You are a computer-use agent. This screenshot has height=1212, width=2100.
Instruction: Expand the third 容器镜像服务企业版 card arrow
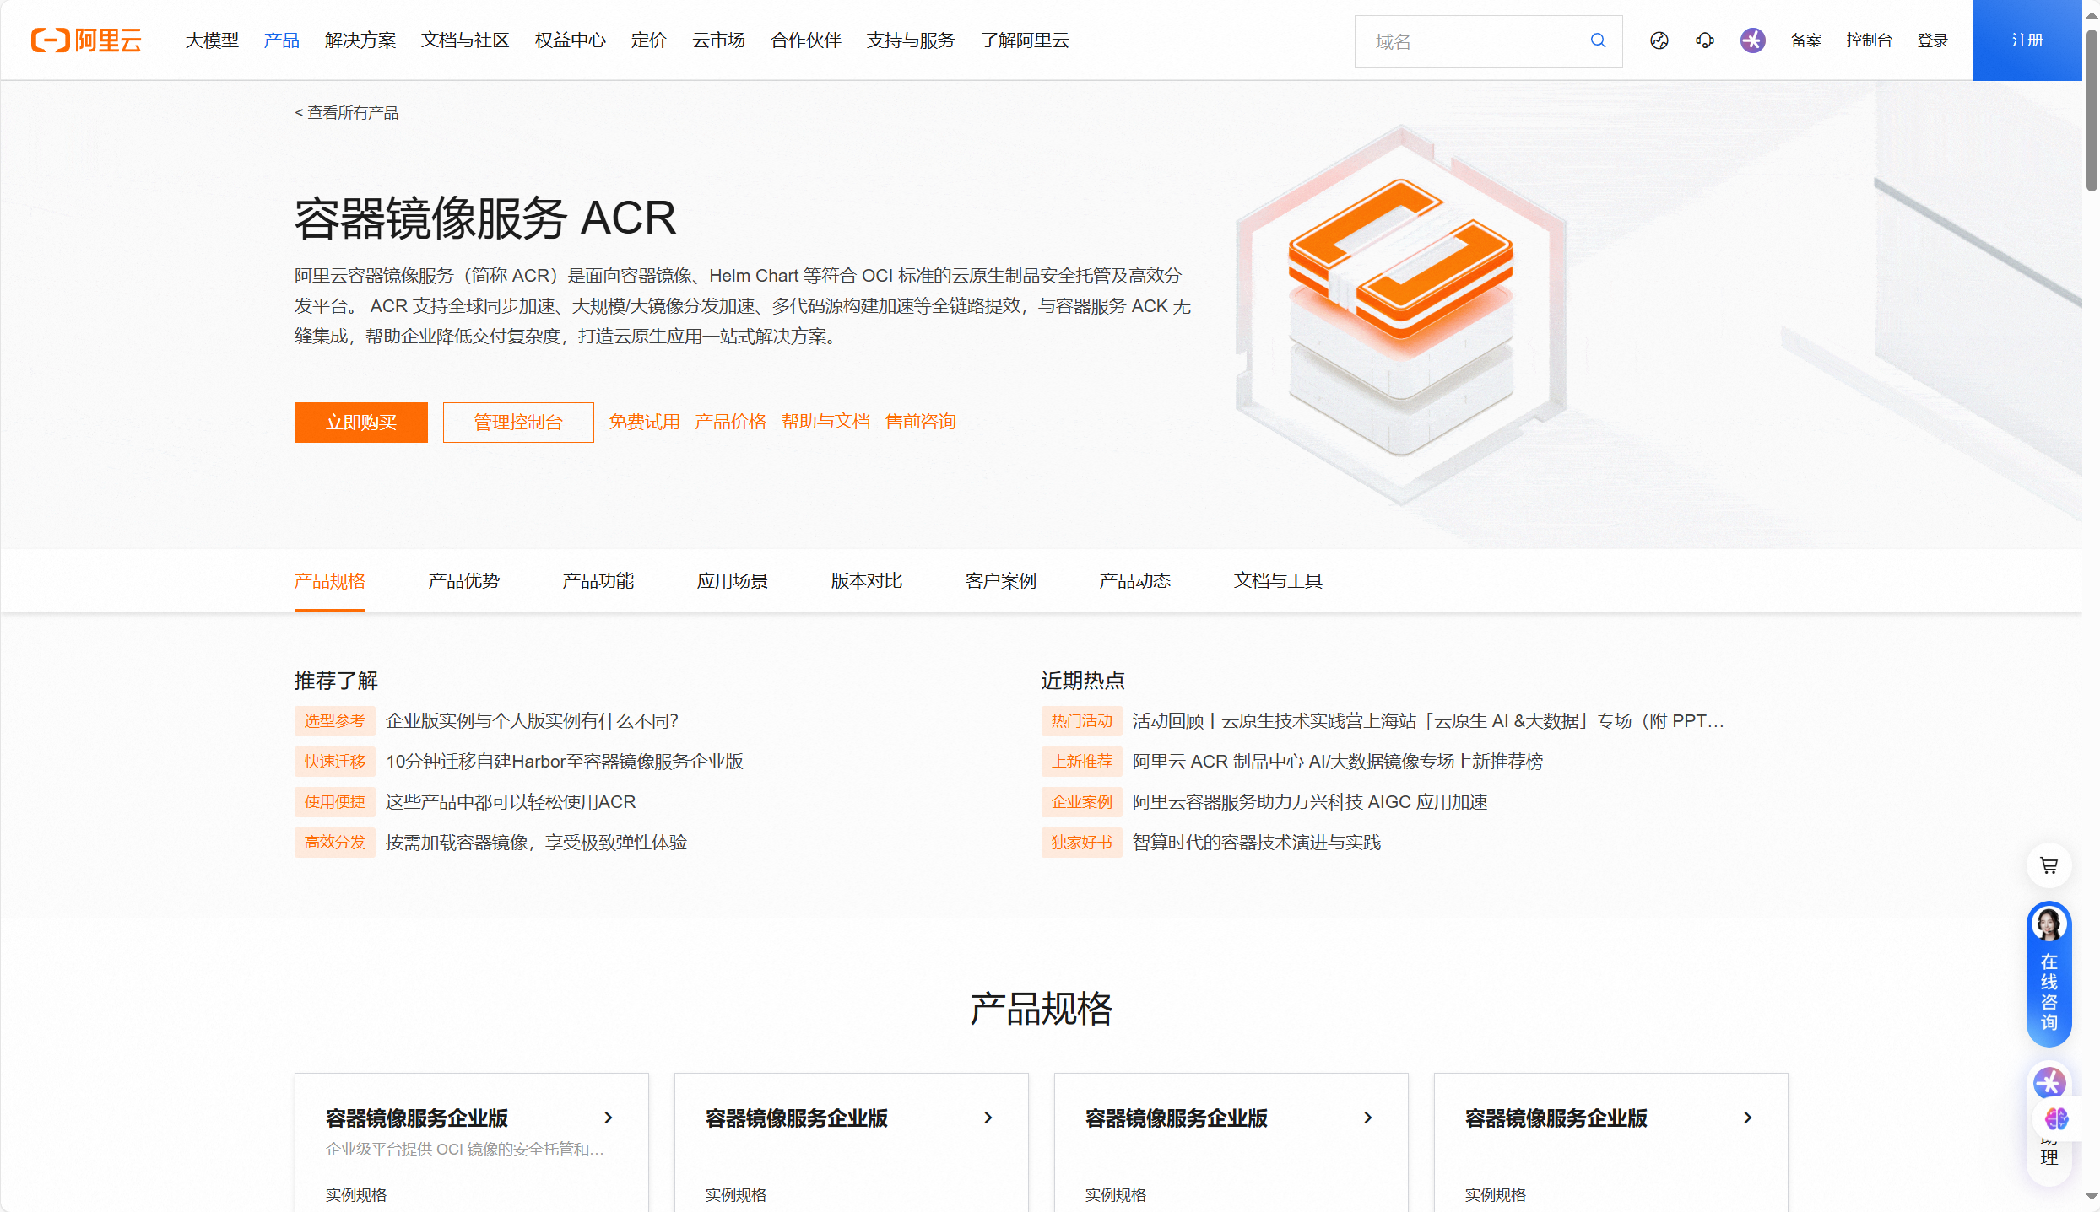point(1368,1118)
